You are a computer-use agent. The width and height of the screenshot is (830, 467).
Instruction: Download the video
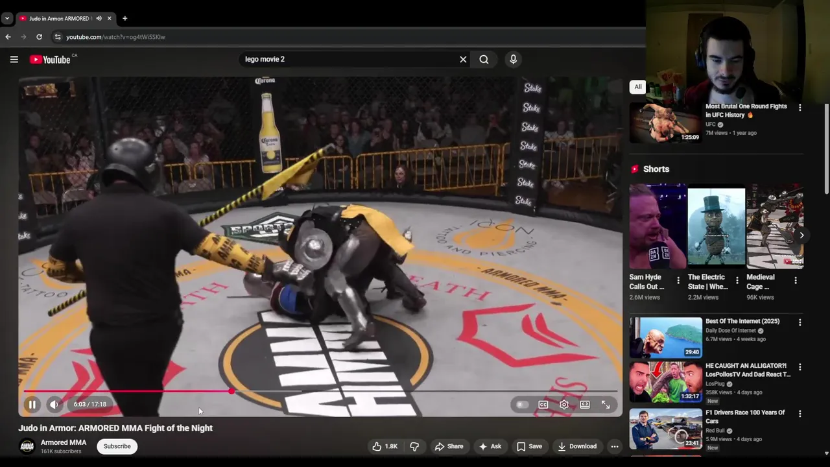[x=576, y=446]
